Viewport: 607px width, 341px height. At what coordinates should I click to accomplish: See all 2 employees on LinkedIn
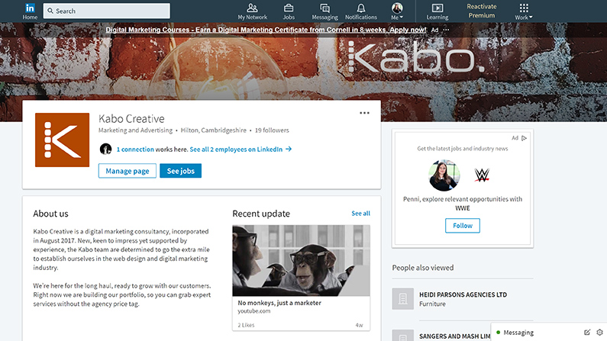pos(236,150)
